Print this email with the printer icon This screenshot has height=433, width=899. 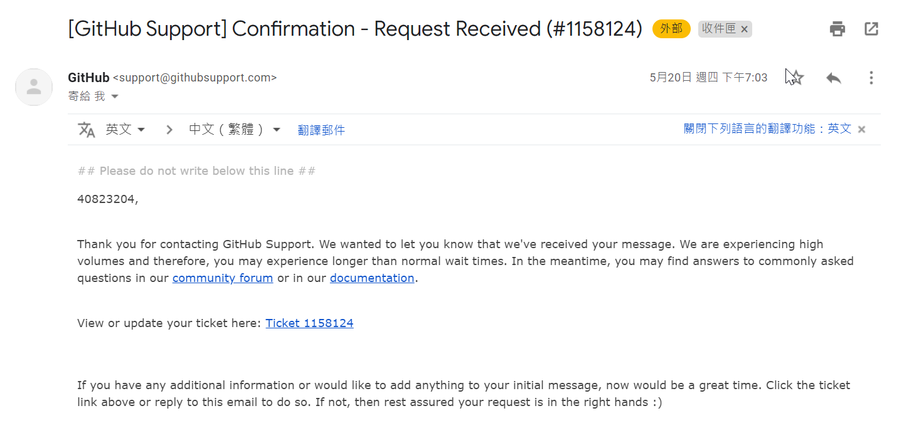838,29
